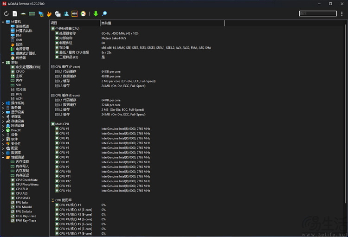Expand the 显示设备 tree node
This screenshot has height=237, width=348.
pos(3,112)
